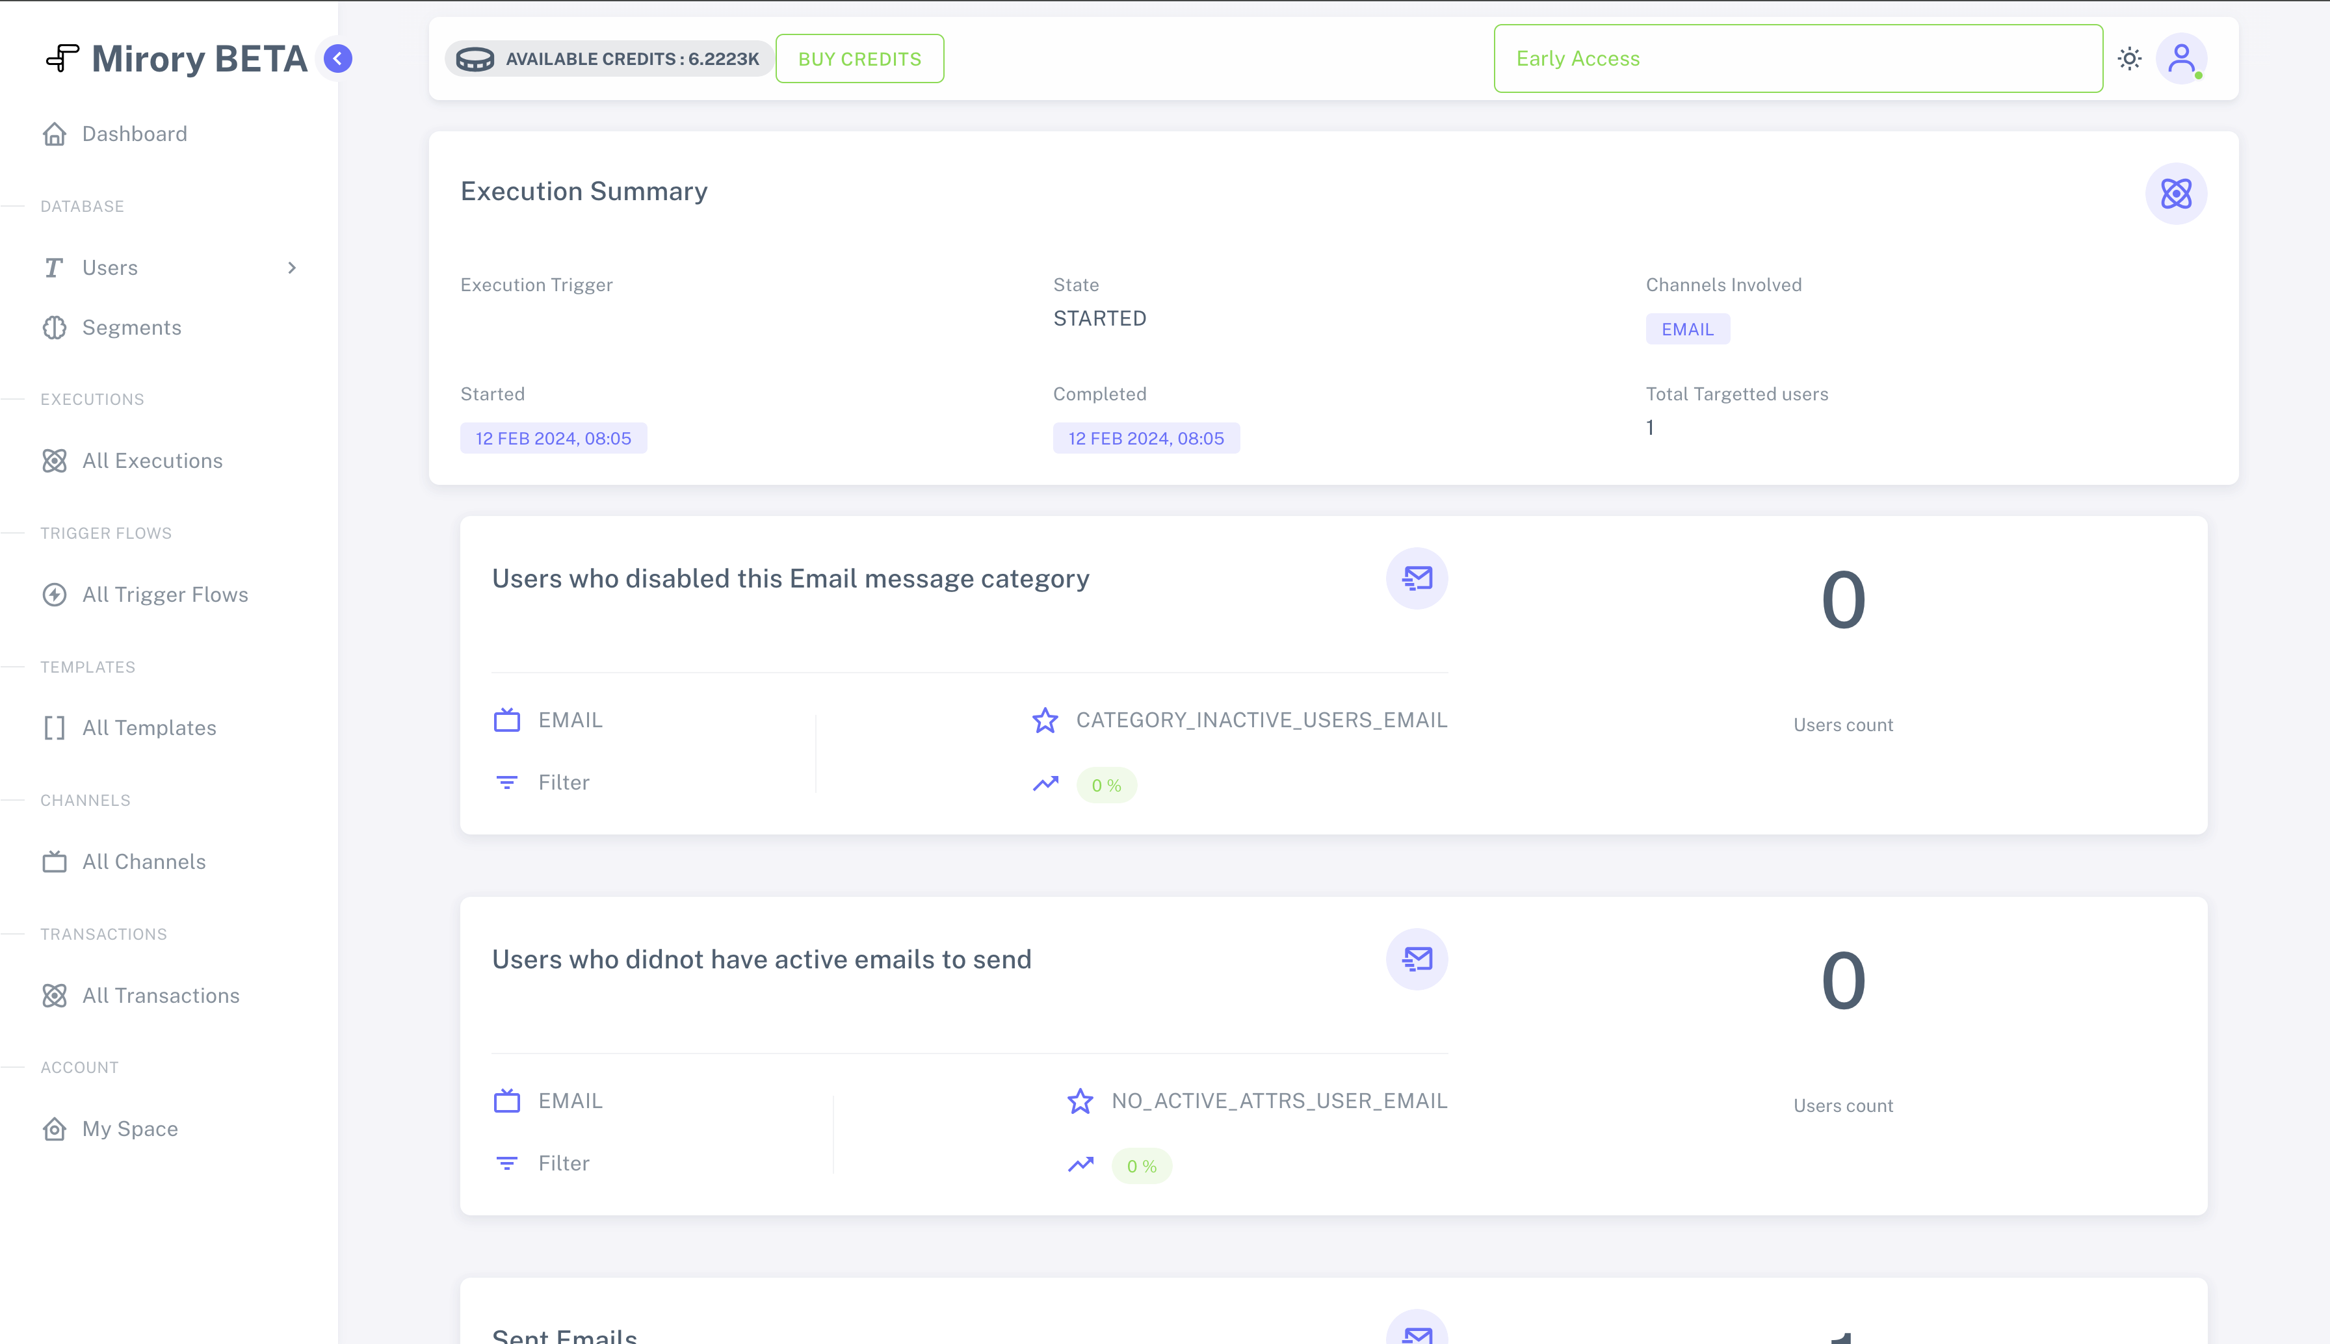
Task: Click the Segments brain icon
Action: 55,328
